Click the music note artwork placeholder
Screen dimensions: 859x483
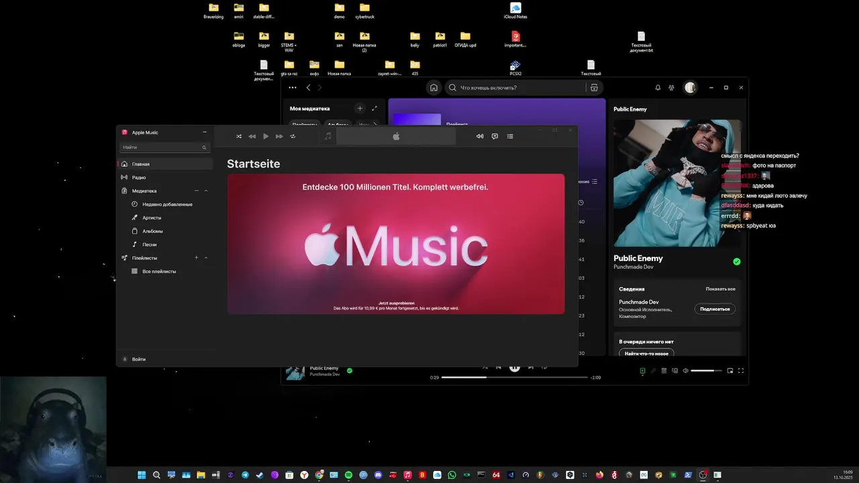tap(327, 136)
